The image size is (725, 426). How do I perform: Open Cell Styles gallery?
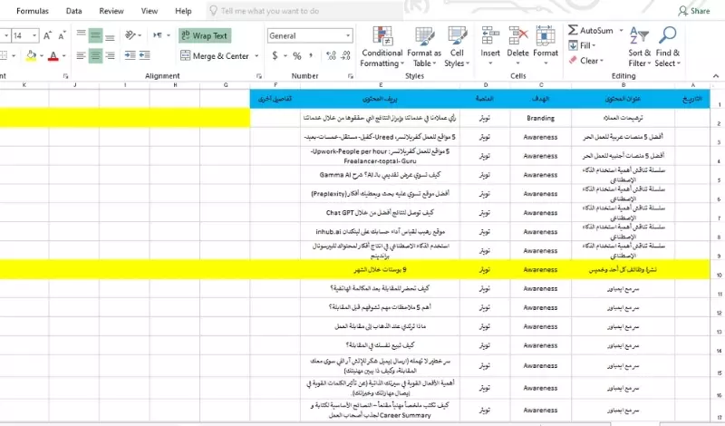pyautogui.click(x=457, y=47)
